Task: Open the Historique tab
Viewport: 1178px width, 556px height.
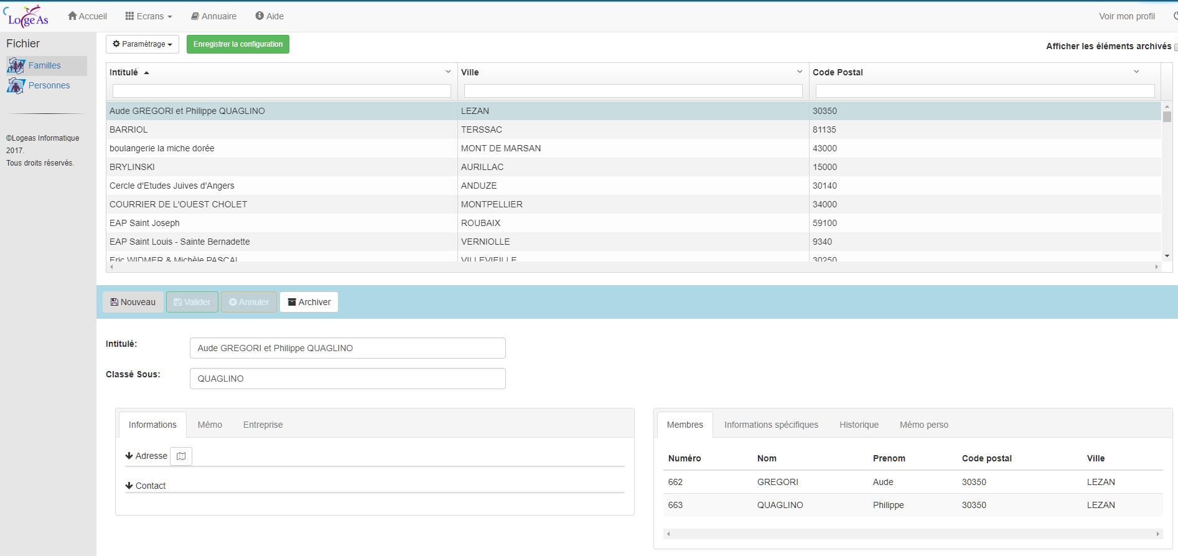Action: click(859, 425)
